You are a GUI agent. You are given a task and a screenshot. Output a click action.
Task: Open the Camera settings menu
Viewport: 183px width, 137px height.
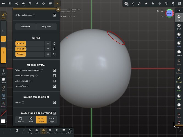click(57, 3)
